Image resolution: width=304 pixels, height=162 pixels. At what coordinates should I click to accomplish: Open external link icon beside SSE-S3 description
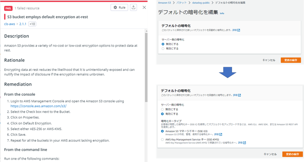(x=221, y=134)
